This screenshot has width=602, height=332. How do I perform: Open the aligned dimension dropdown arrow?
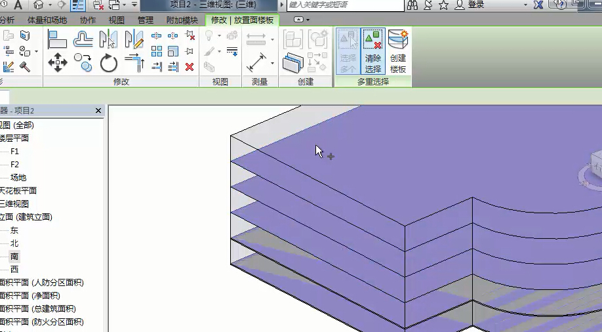pyautogui.click(x=271, y=64)
